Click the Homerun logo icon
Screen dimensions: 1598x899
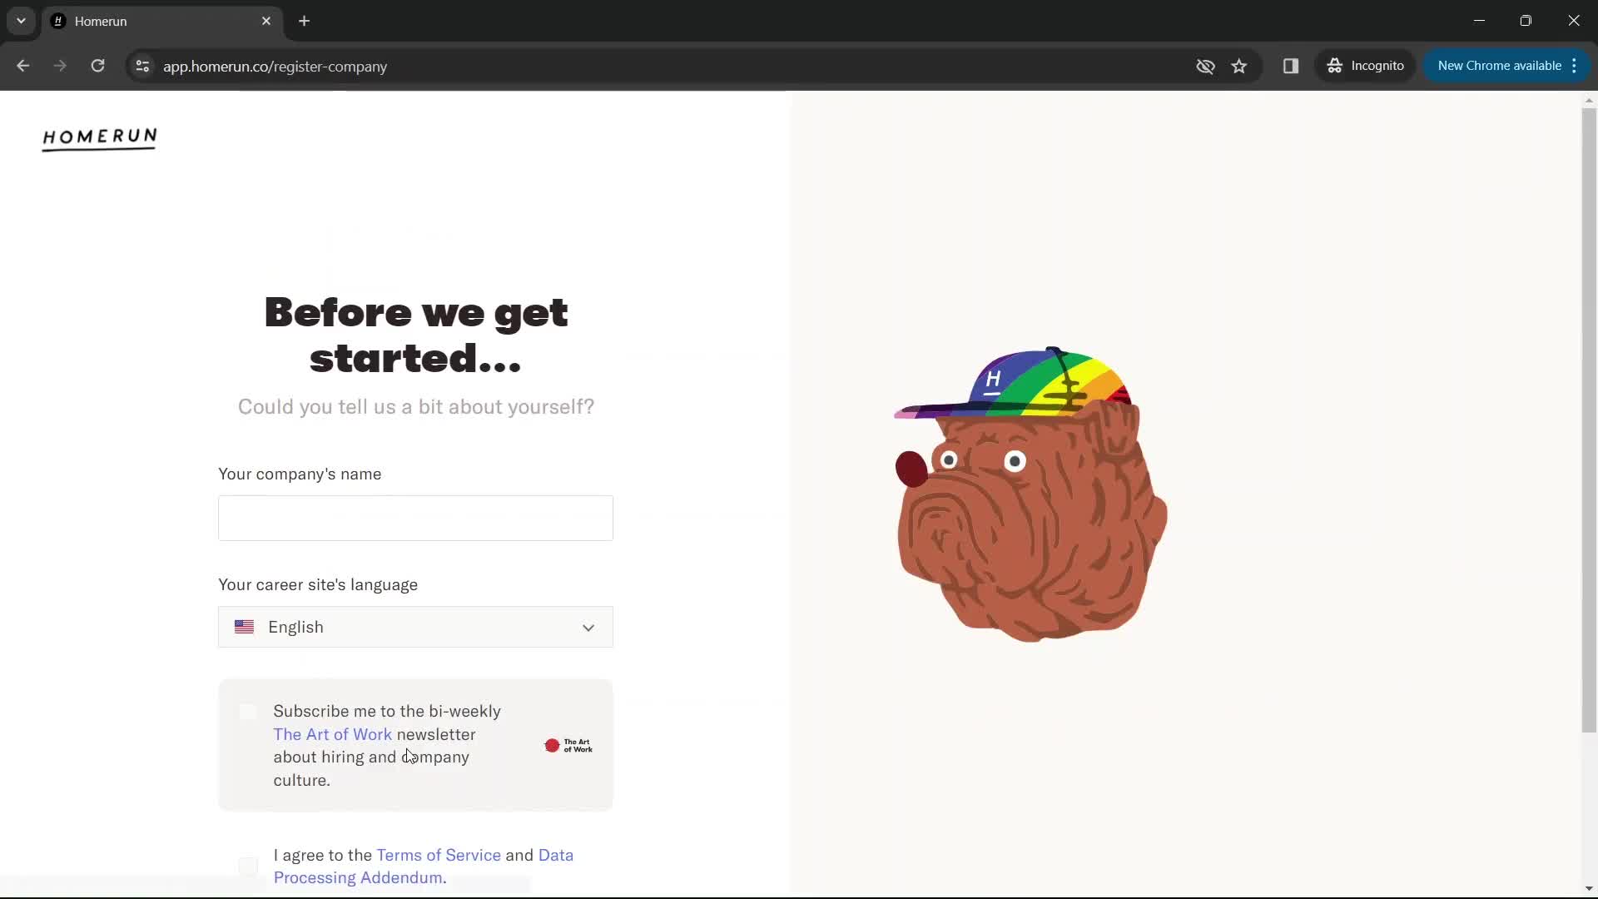tap(99, 137)
